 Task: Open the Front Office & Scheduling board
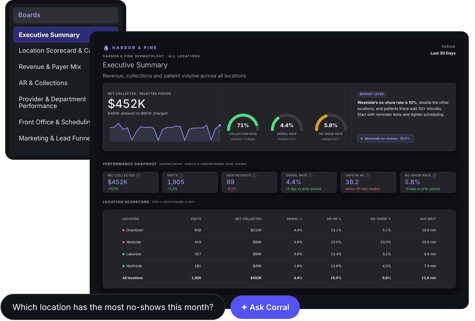pyautogui.click(x=54, y=122)
